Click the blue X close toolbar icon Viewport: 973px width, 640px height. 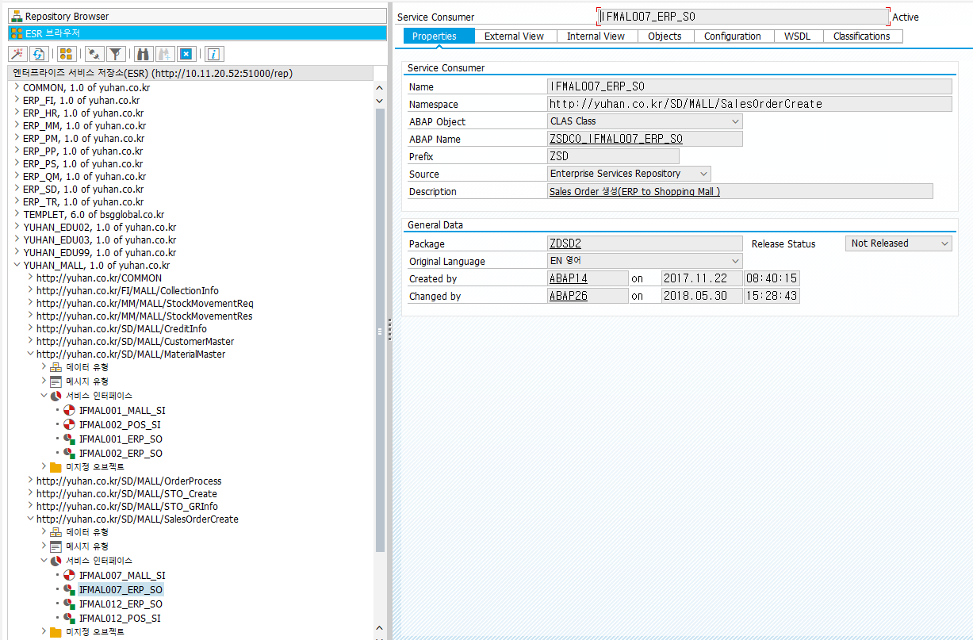pyautogui.click(x=186, y=54)
